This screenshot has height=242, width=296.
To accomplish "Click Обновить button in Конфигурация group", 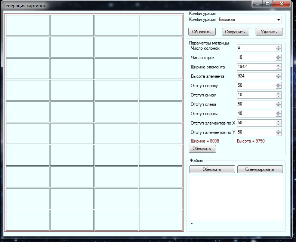I will coord(202,32).
